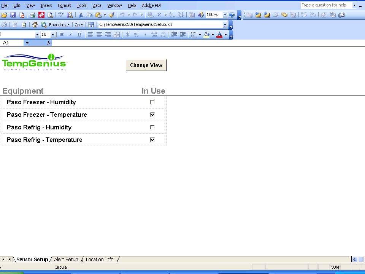
Task: Check Paso Freezer - Humidity In Use
Action: tap(152, 102)
